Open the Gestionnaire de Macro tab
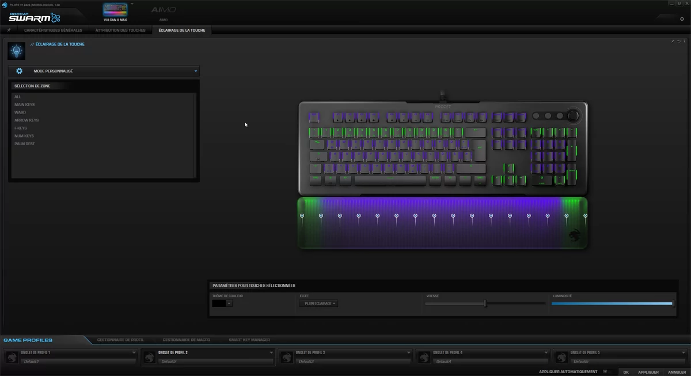 (186, 340)
